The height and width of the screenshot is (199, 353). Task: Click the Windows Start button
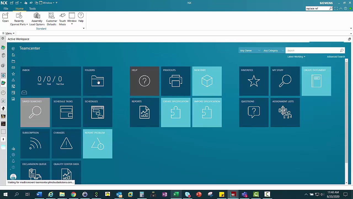click(x=5, y=194)
